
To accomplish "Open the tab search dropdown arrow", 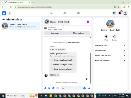I will pyautogui.click(x=2, y=2).
